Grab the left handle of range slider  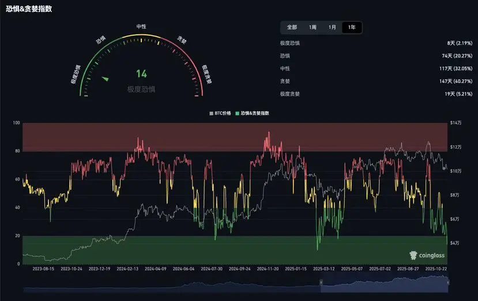tap(321, 283)
